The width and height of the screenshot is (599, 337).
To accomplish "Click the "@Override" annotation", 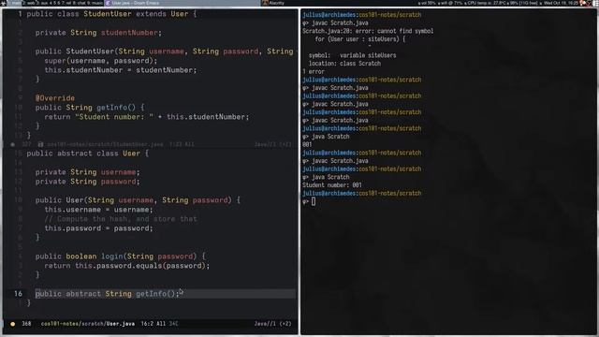I will click(55, 98).
